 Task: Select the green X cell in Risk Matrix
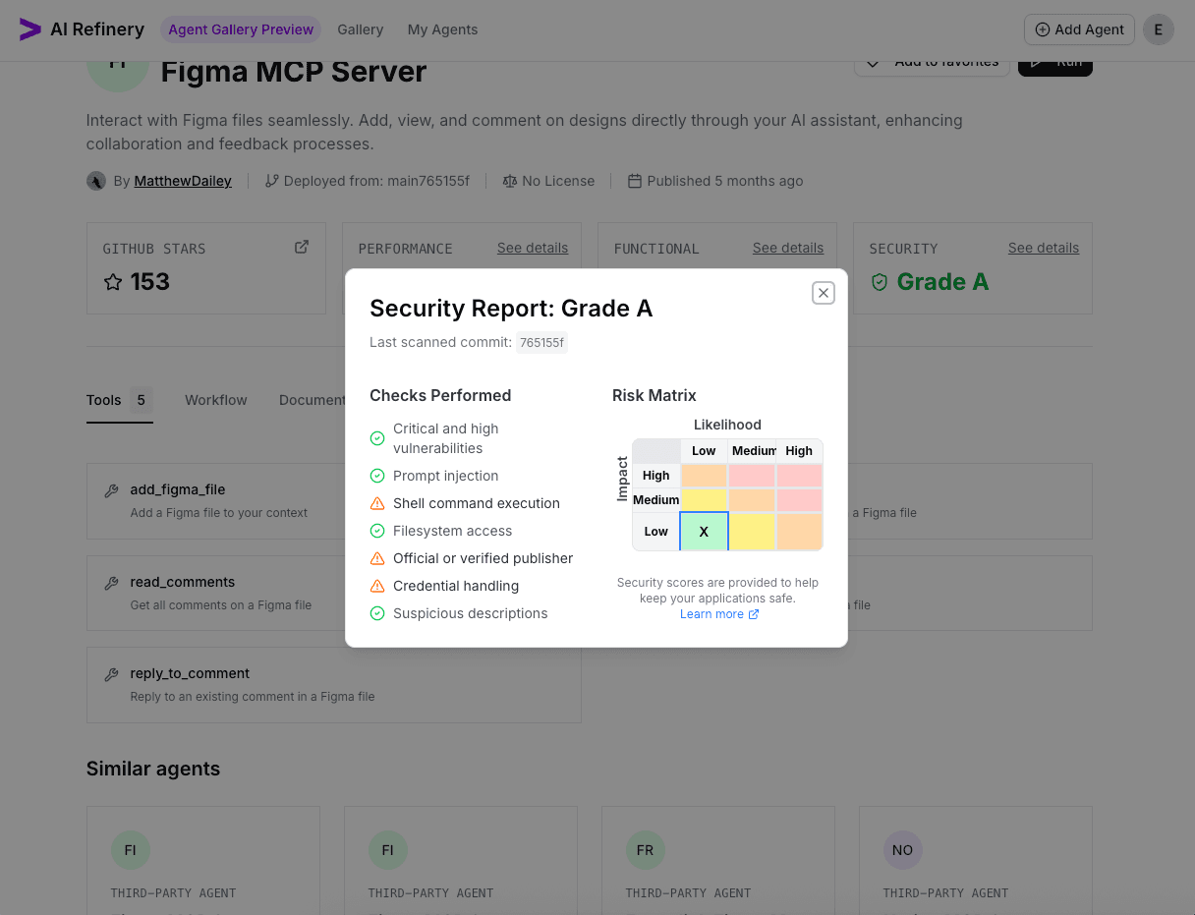(704, 531)
